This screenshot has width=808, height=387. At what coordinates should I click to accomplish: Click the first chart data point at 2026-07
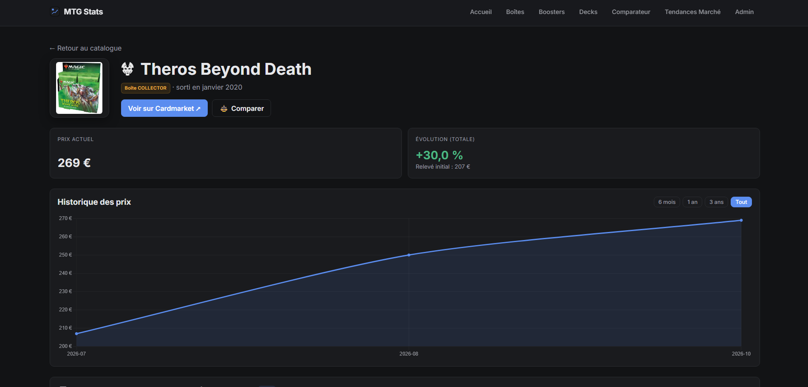click(x=76, y=333)
